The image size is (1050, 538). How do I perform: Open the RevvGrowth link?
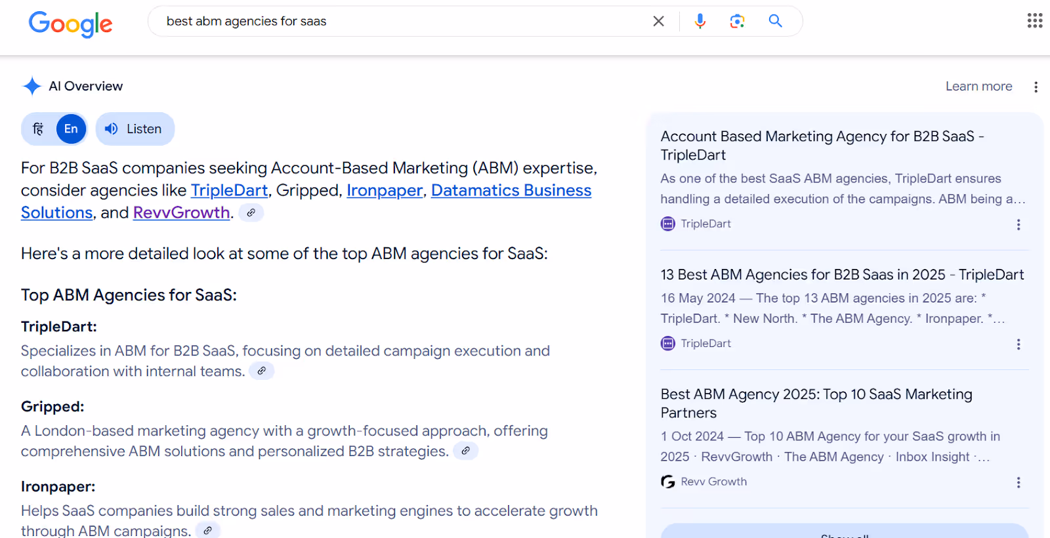181,213
